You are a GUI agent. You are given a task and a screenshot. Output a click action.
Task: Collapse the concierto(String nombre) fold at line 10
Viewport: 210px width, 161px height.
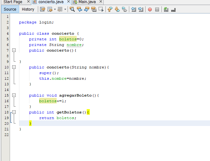(14, 67)
